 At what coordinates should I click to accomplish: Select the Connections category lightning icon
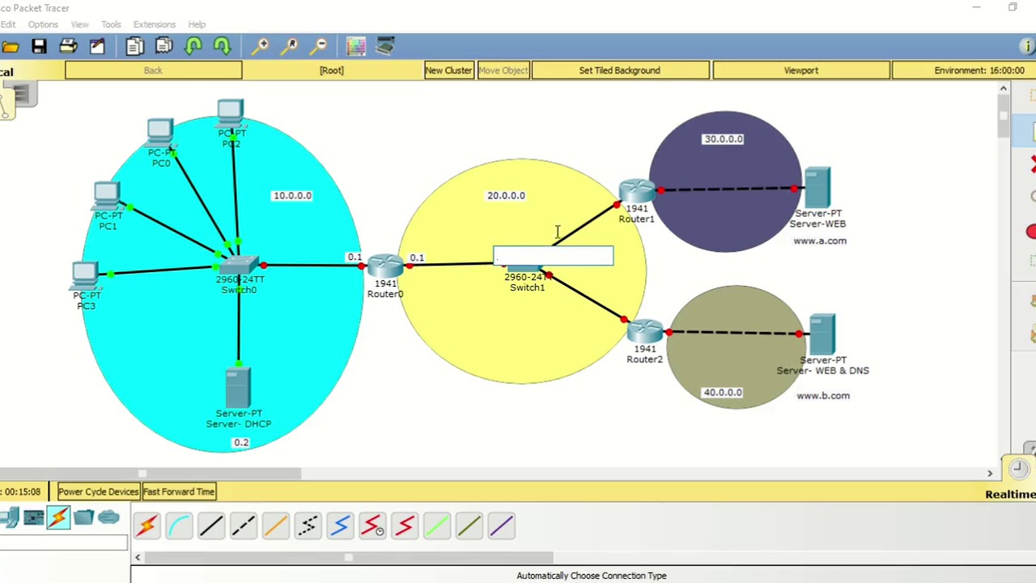coord(58,517)
